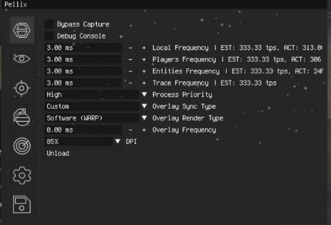Focus the Players Frequency 3.00 ms field
The width and height of the screenshot is (331, 225).
[x=83, y=59]
